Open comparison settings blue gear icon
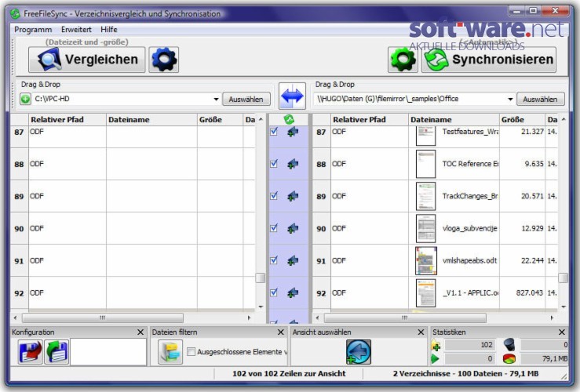Viewport: 580px width, 392px height. pos(164,60)
